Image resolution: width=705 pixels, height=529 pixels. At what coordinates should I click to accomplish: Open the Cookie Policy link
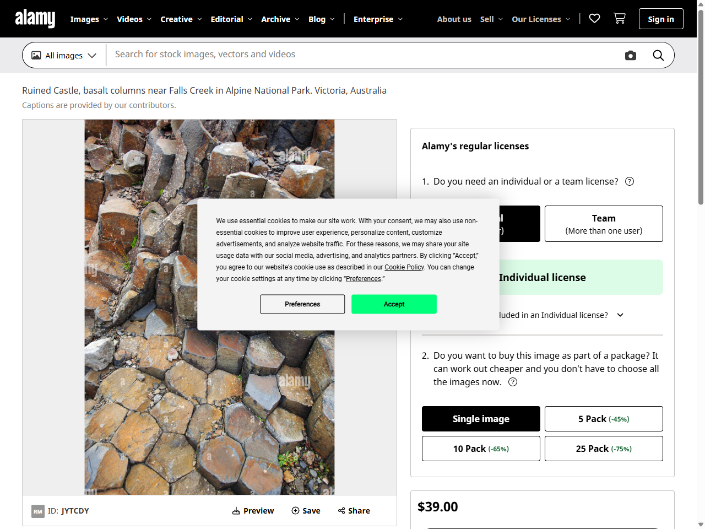pos(404,267)
